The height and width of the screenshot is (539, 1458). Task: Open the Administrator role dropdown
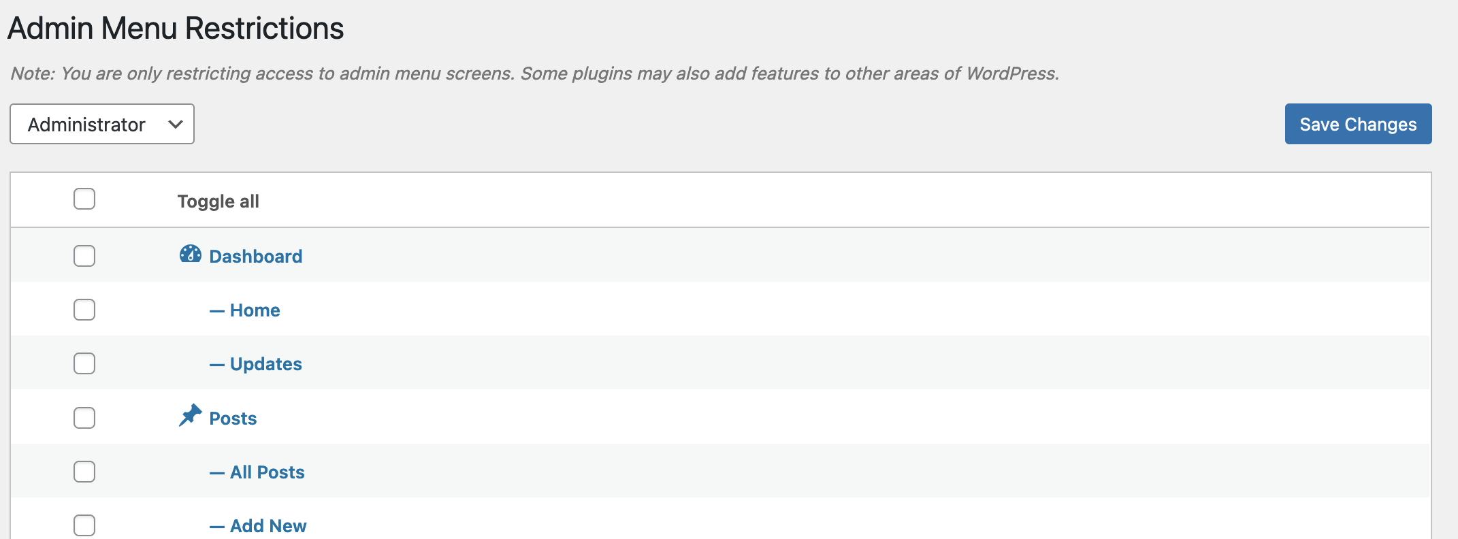click(x=101, y=124)
